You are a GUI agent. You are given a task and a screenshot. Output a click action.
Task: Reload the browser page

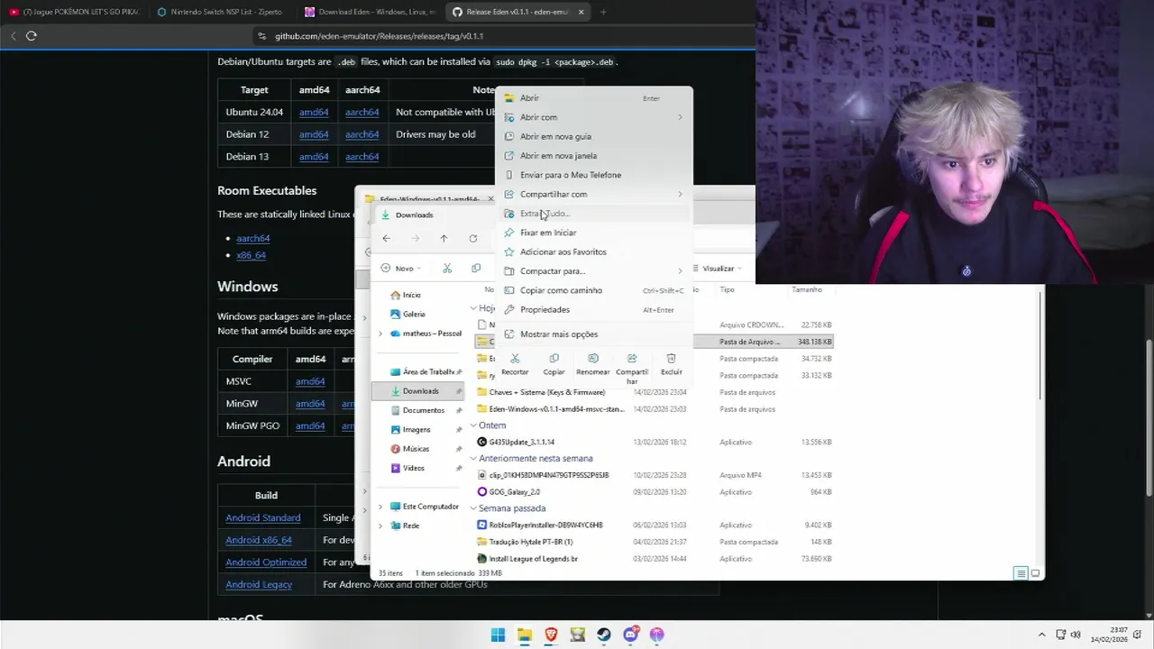point(32,36)
